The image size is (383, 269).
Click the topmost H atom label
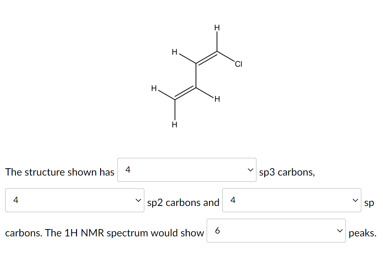click(217, 28)
